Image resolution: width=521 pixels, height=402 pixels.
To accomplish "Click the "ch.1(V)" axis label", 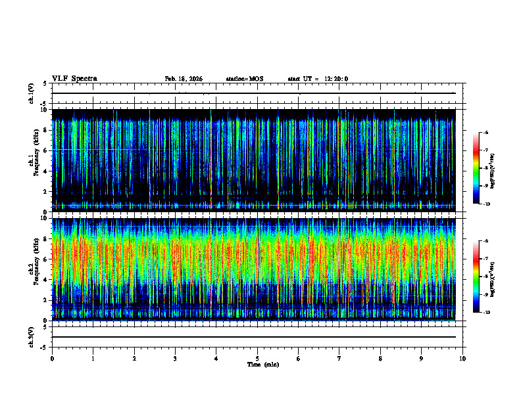I will [31, 93].
